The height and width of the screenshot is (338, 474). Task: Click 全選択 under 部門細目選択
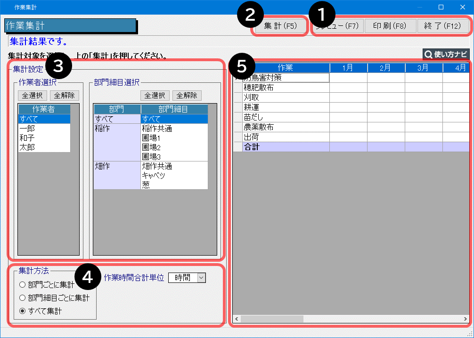pyautogui.click(x=155, y=95)
